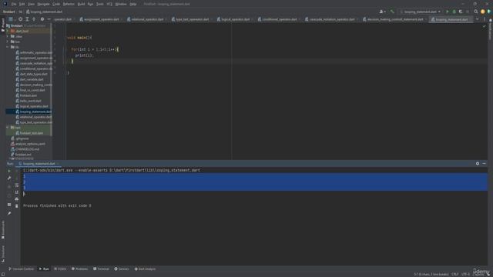493x277 pixels.
Task: Hide the Run panel minus icon
Action: click(x=484, y=164)
